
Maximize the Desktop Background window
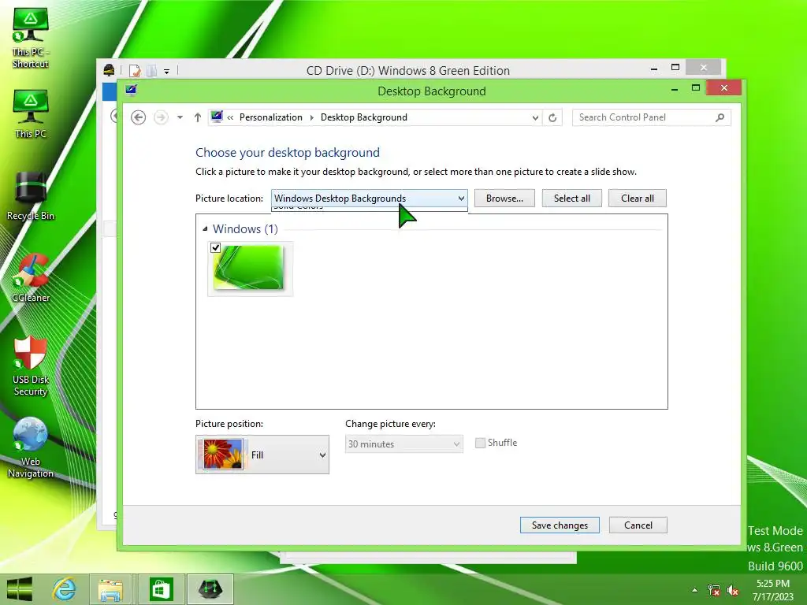[x=696, y=88]
